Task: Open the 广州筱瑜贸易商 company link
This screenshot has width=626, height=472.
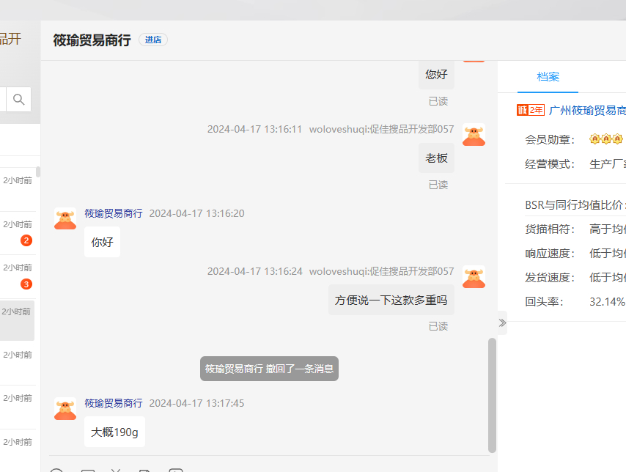Action: click(x=586, y=110)
